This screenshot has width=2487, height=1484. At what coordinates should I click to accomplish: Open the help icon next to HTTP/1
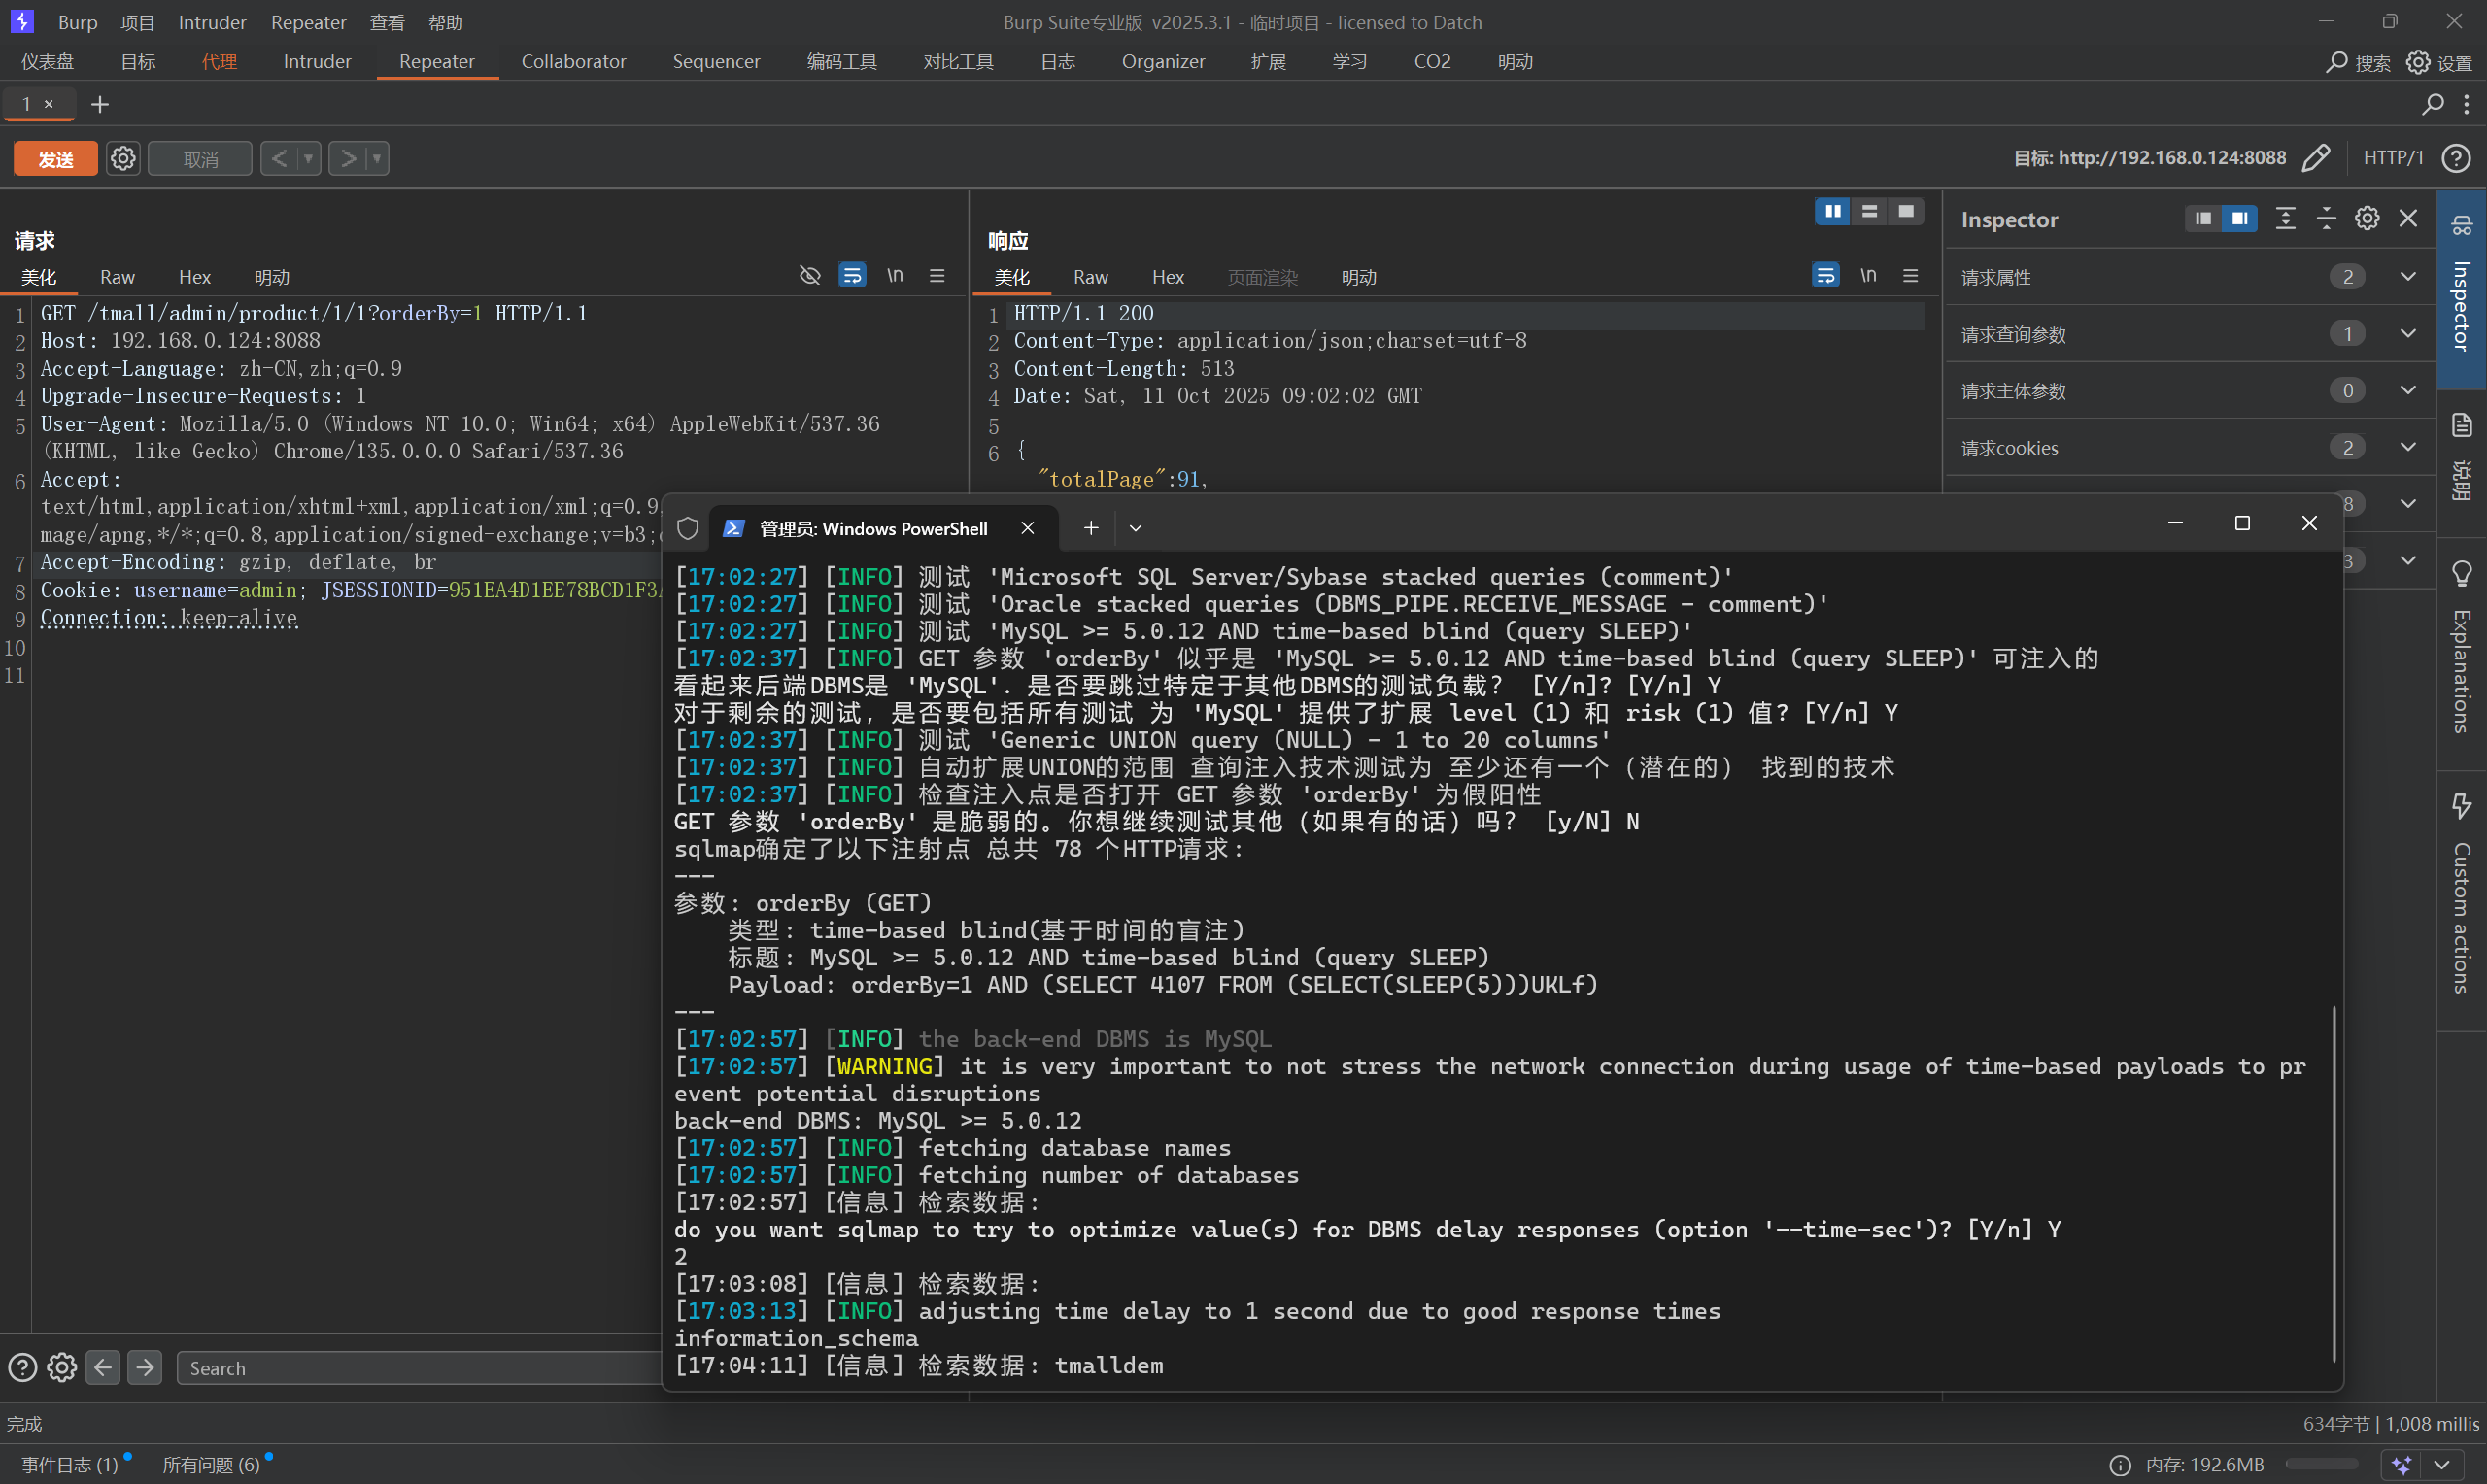tap(2456, 158)
